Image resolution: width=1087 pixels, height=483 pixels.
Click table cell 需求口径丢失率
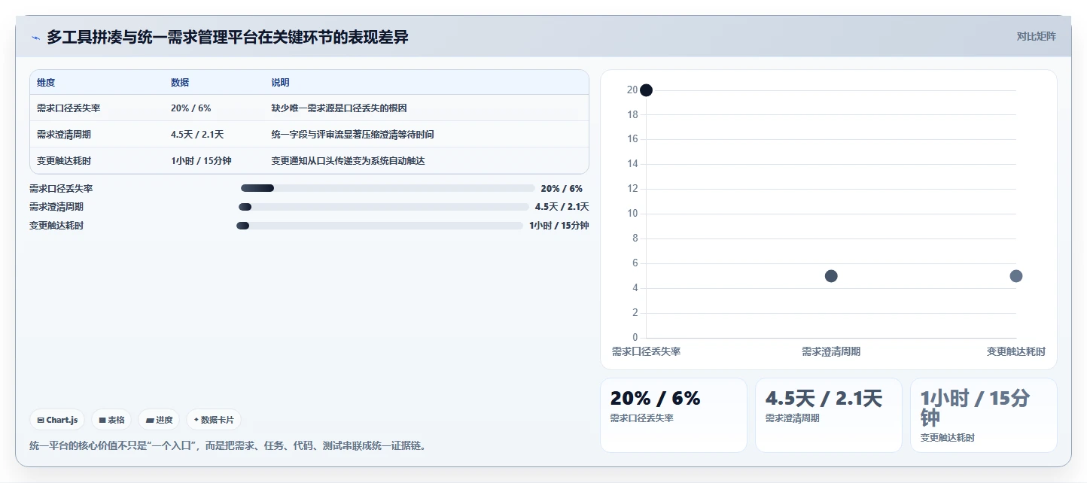69,108
